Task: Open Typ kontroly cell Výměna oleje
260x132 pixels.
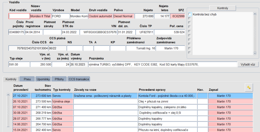Action: tap(62, 101)
